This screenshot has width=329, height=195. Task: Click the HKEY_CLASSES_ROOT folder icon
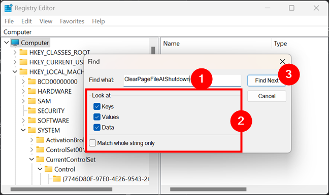23,52
